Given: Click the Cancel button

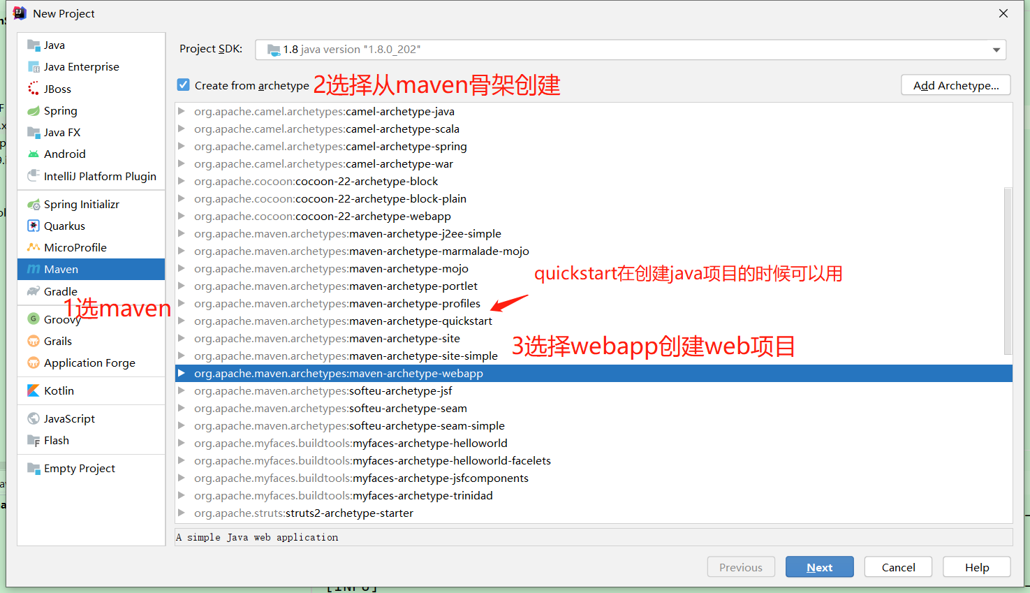Looking at the screenshot, I should (899, 567).
